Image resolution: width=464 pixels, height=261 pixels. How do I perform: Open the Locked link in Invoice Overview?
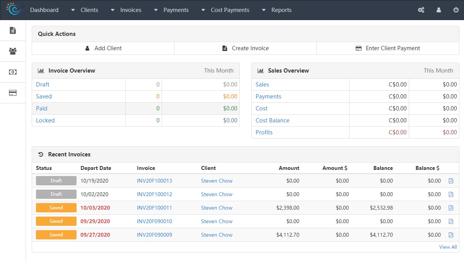click(x=45, y=120)
